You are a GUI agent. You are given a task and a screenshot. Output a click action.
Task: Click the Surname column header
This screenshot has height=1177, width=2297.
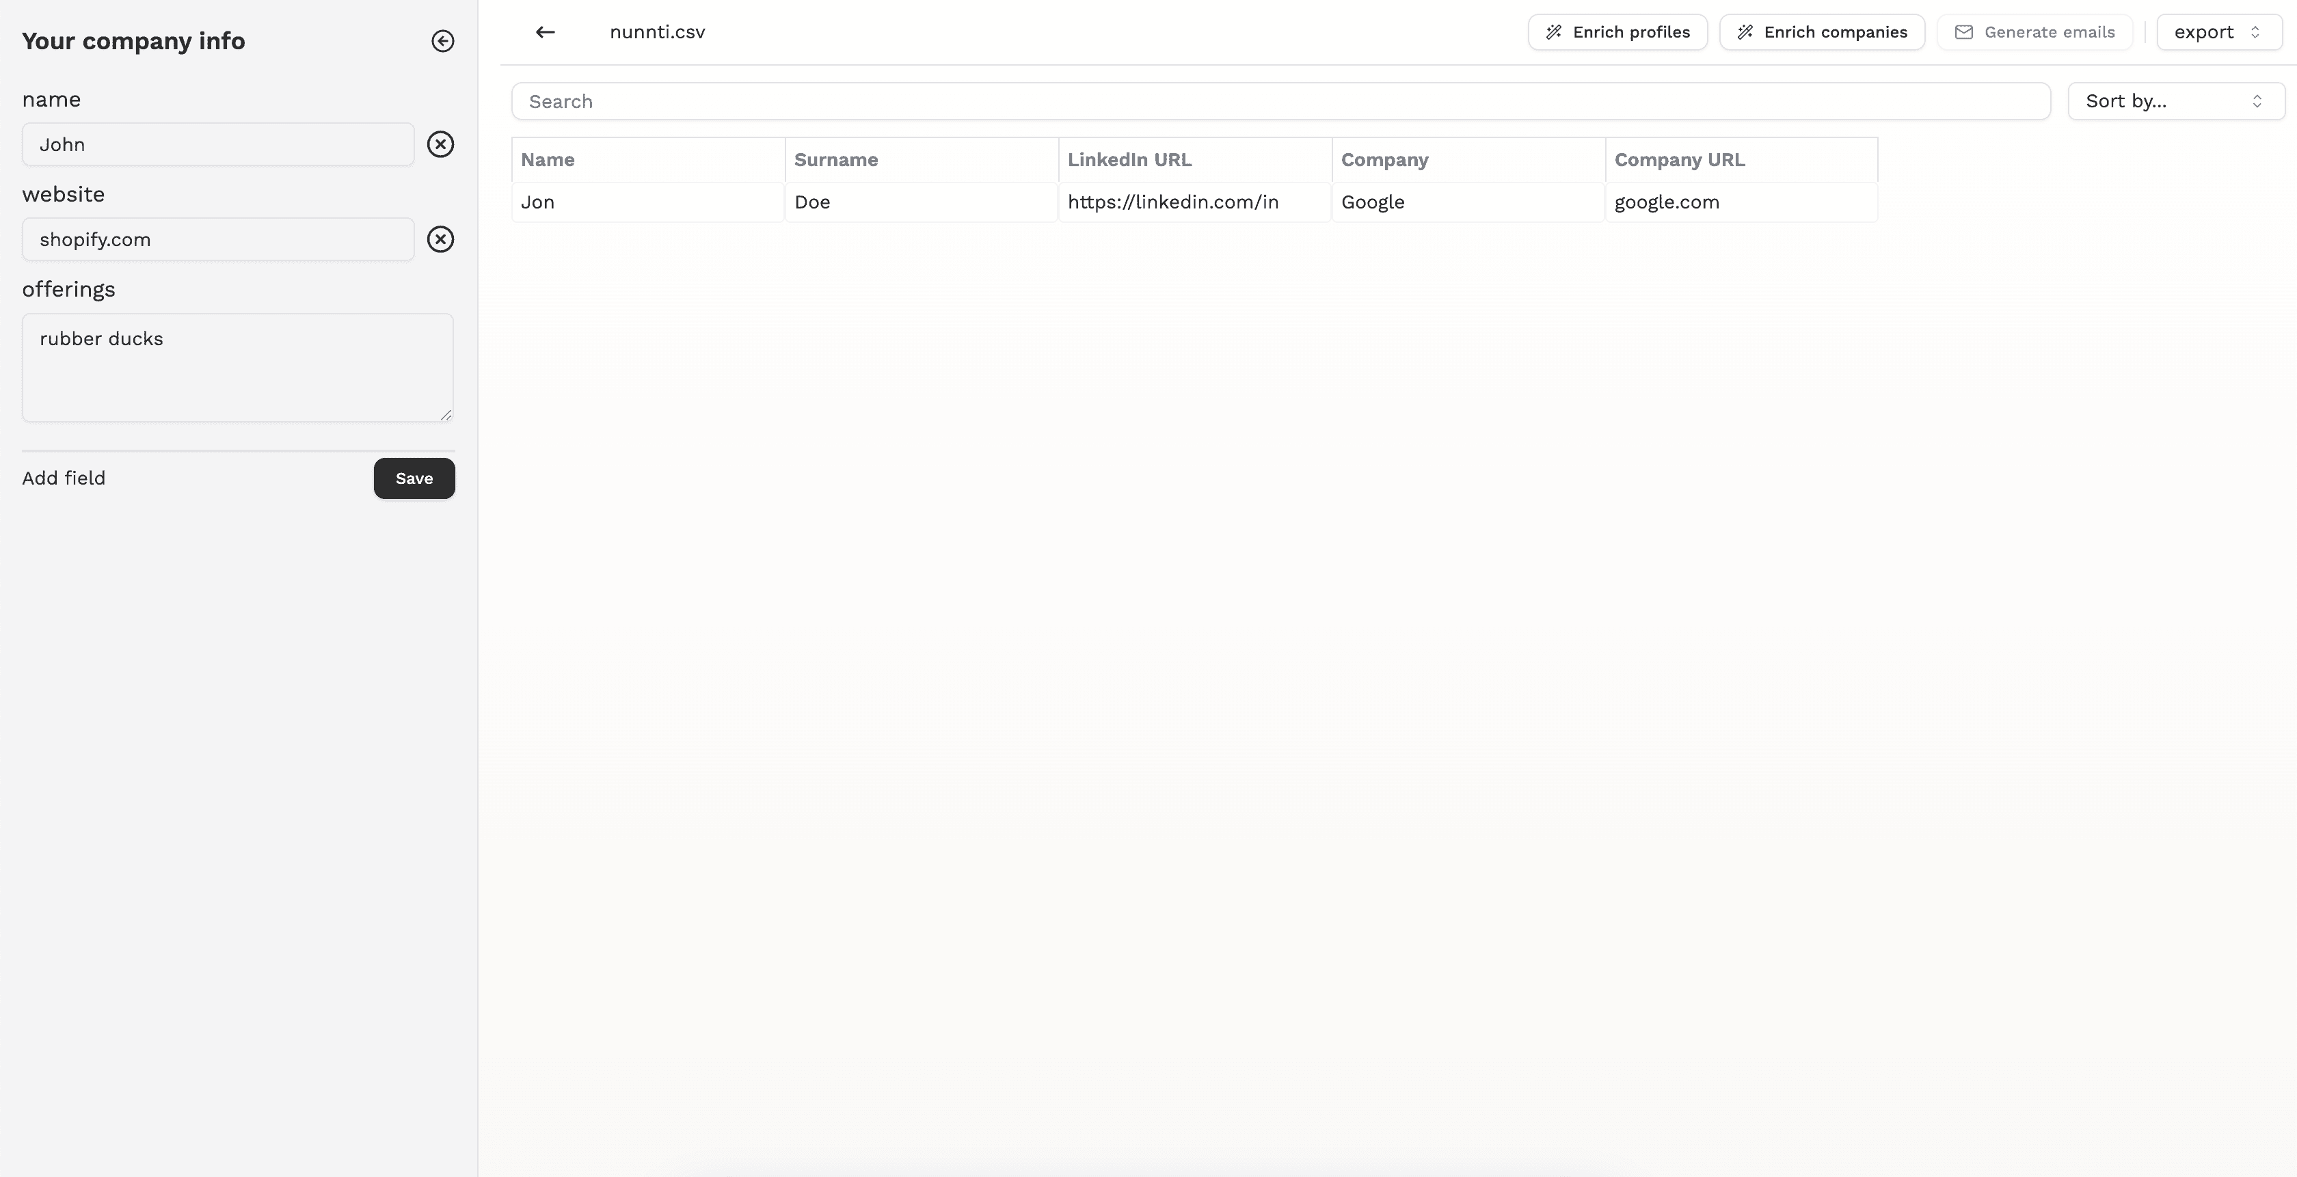(x=922, y=160)
